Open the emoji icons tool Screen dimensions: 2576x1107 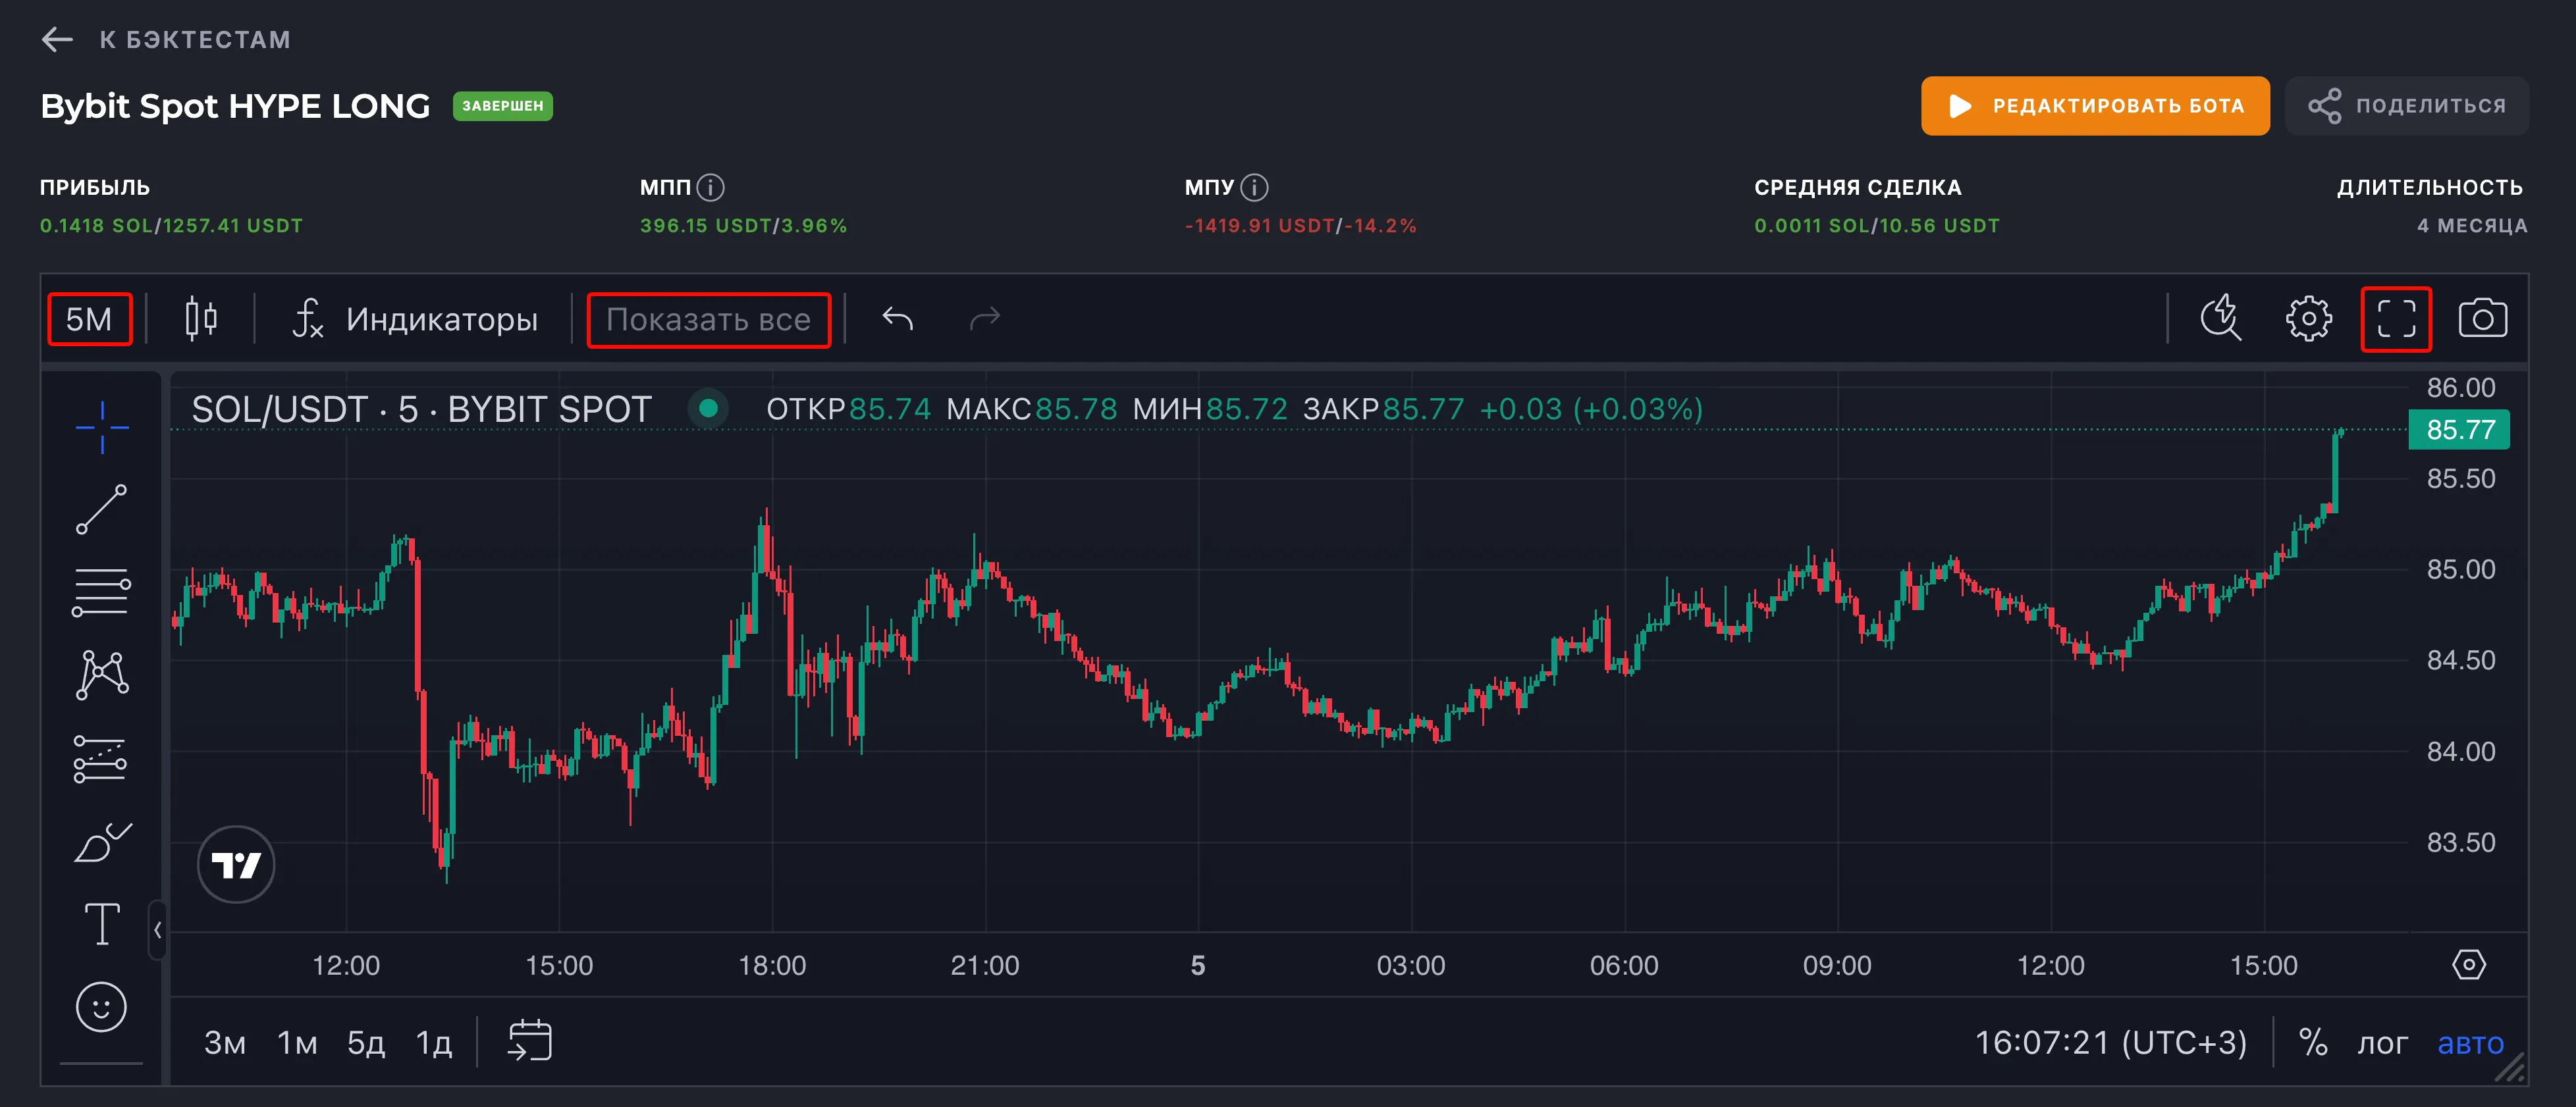click(102, 1007)
